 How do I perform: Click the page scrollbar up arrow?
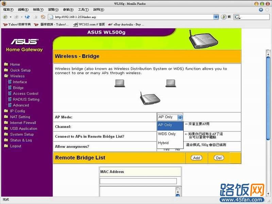coord(268,54)
